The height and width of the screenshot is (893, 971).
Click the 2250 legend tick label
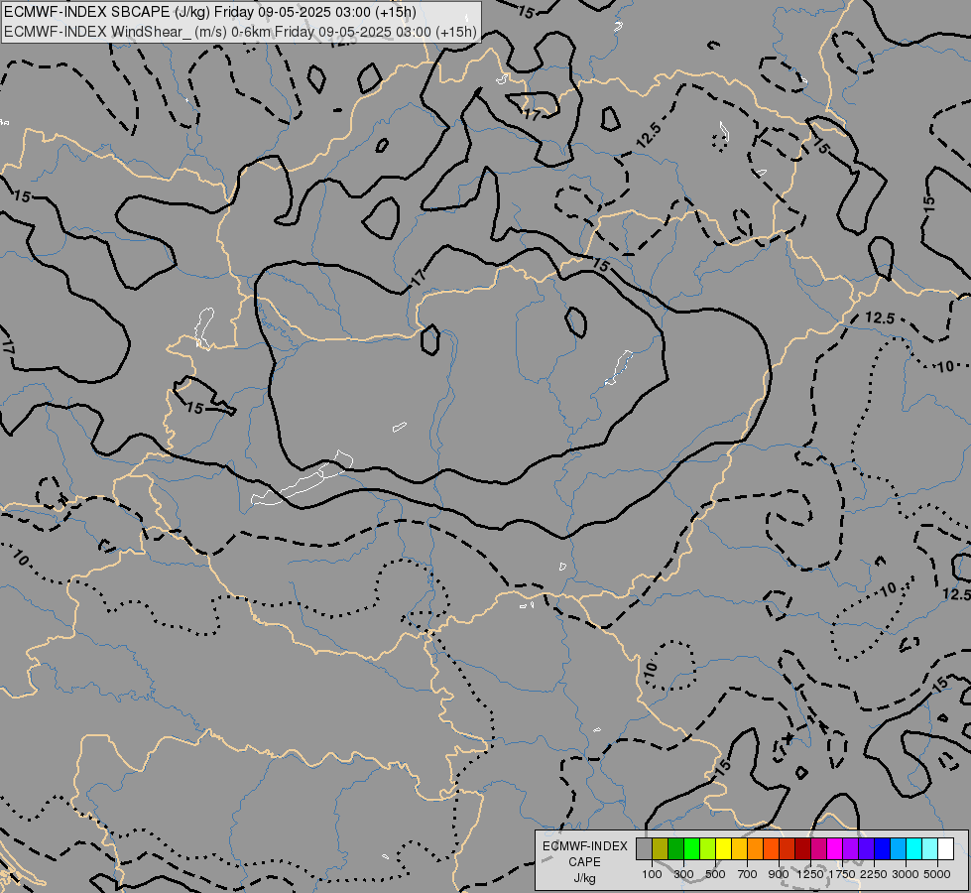[x=874, y=874]
